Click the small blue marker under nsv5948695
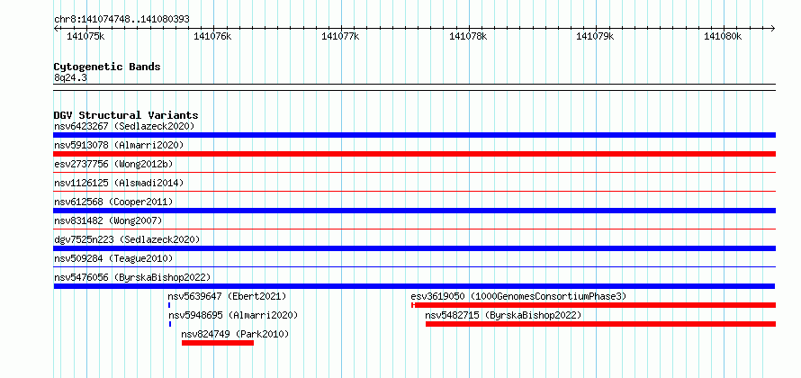Screen dimensions: 801x378 (169, 324)
